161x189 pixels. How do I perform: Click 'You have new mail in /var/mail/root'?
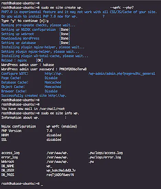pos(33,109)
